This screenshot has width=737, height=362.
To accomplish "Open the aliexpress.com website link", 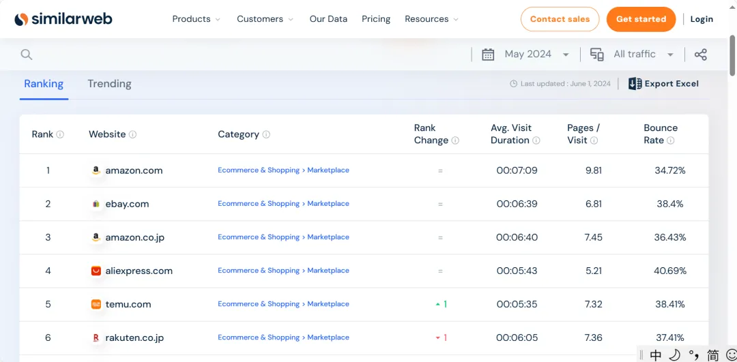I will tap(139, 271).
